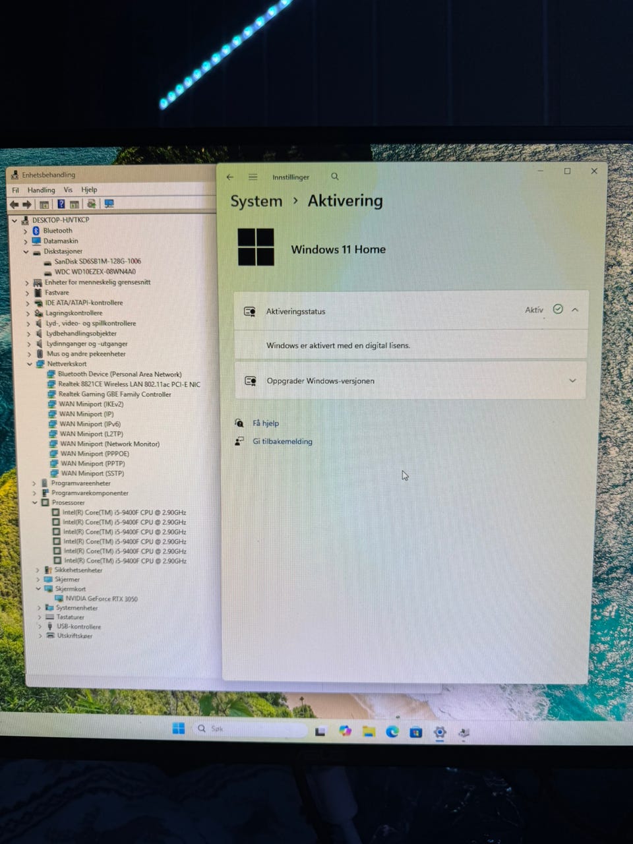Expand the Bluetooth category

pyautogui.click(x=26, y=231)
